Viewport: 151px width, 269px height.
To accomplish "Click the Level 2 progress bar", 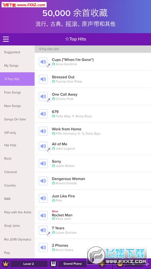I will coord(29,264).
